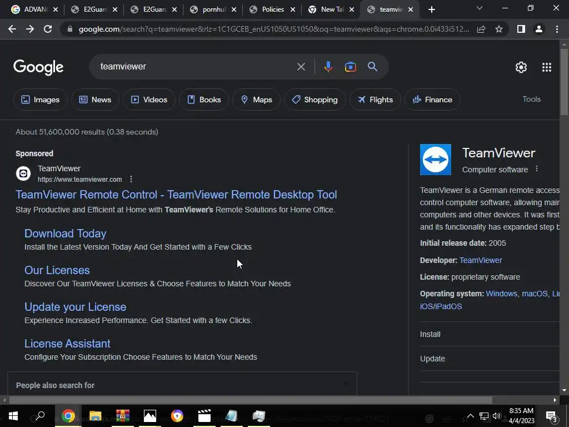Search by image with the camera icon
This screenshot has height=427, width=569.
point(350,67)
